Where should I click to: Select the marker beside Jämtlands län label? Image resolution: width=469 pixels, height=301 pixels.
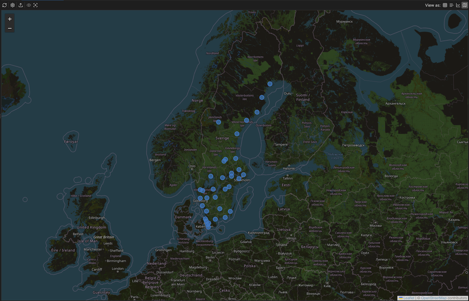click(x=218, y=122)
